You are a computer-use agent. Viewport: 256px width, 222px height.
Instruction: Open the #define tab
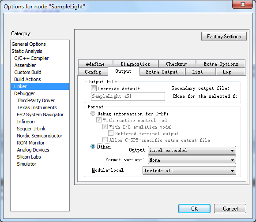point(95,64)
